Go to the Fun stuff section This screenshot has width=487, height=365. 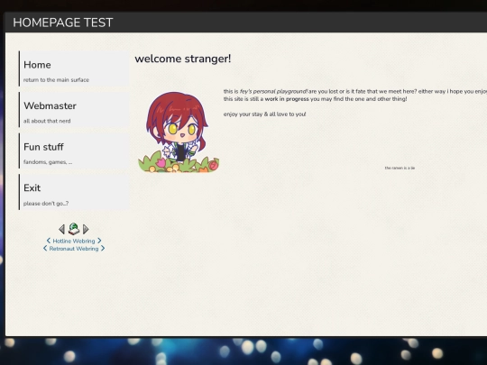74,151
